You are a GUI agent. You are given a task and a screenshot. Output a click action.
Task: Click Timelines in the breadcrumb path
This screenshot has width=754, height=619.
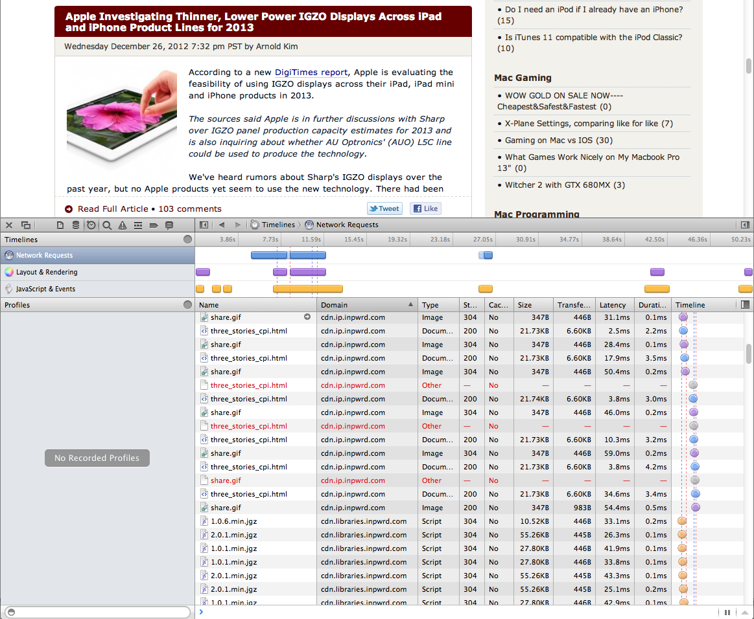pos(278,225)
